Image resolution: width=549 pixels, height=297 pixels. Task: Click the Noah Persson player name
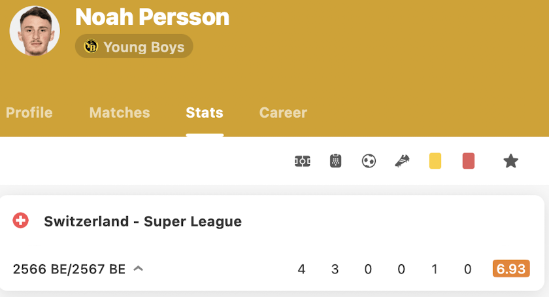point(152,17)
